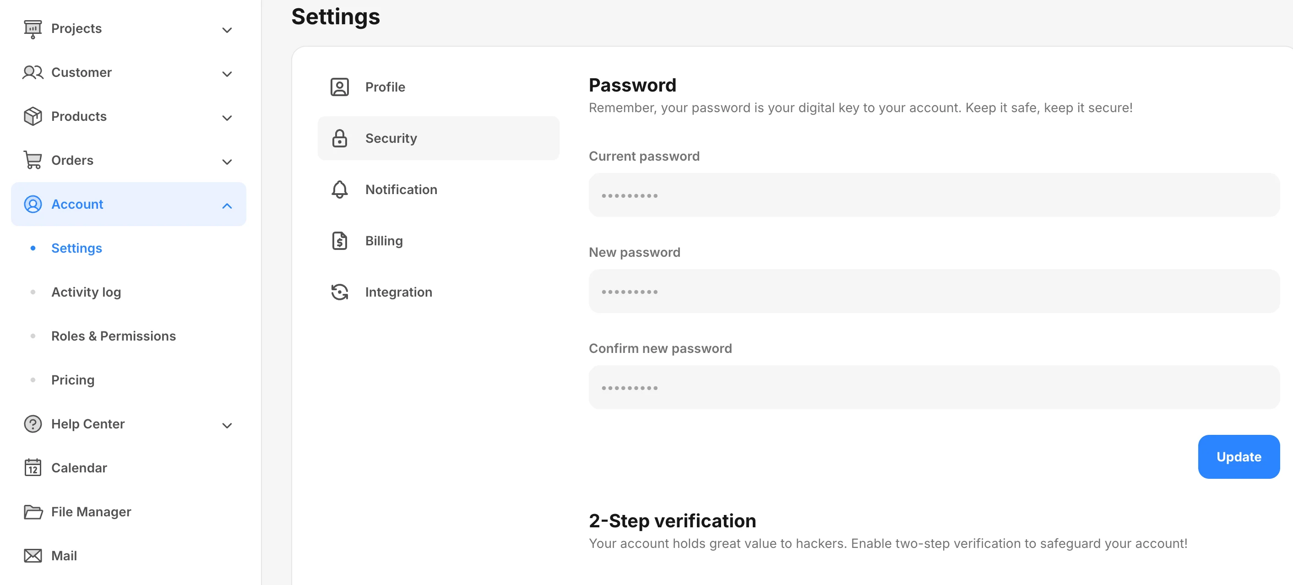The height and width of the screenshot is (585, 1293).
Task: Expand the Projects menu chevron
Action: click(x=227, y=30)
